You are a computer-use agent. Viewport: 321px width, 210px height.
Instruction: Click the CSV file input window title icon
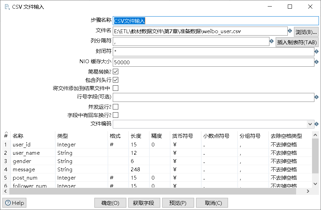click(7, 7)
